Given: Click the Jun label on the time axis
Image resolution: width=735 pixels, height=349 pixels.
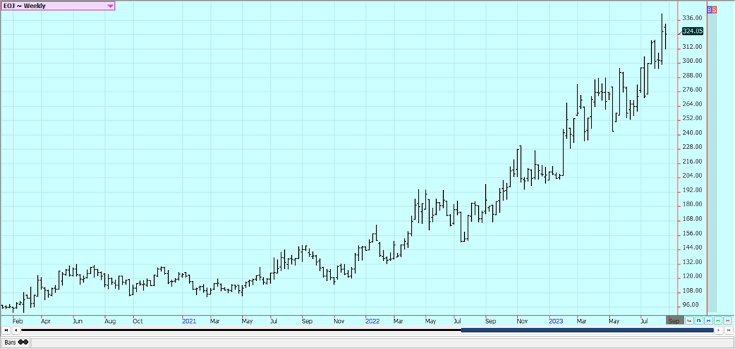Looking at the screenshot, I should click(x=77, y=321).
